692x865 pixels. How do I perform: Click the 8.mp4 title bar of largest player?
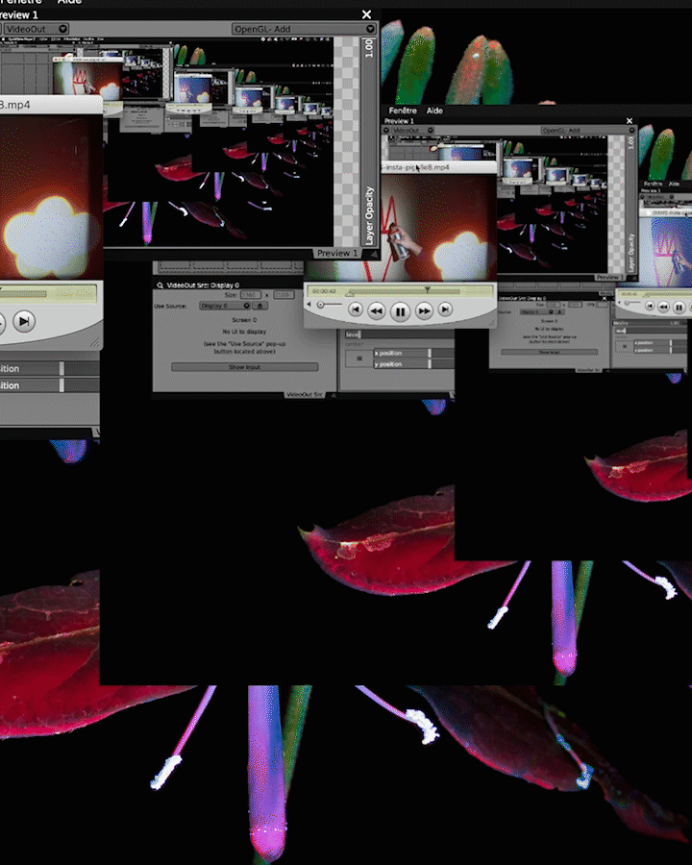pyautogui.click(x=51, y=105)
